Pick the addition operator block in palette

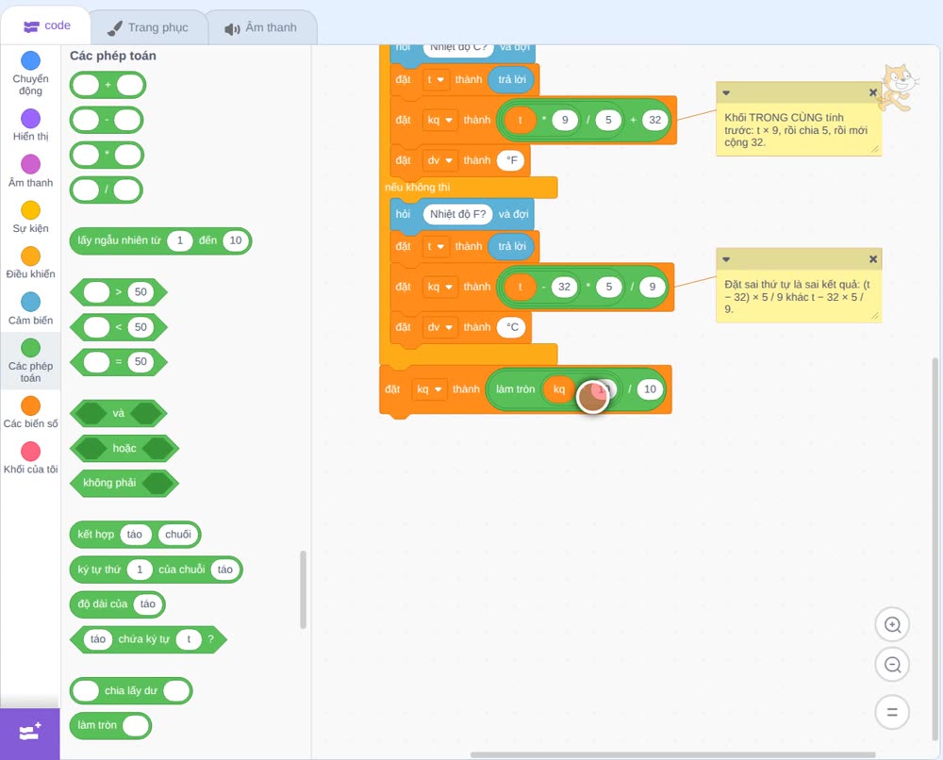tap(108, 85)
